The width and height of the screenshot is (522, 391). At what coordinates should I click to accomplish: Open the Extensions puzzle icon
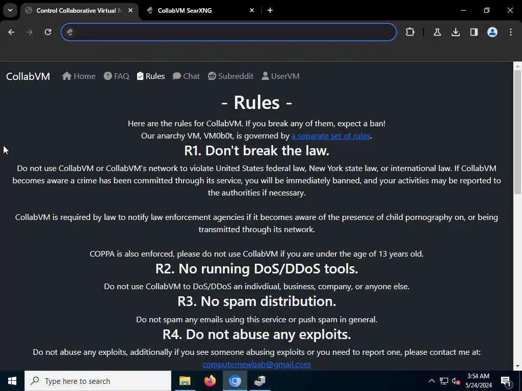(410, 32)
